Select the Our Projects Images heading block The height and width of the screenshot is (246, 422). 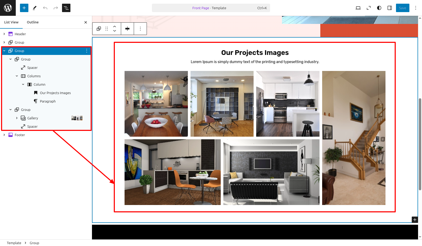[55, 93]
